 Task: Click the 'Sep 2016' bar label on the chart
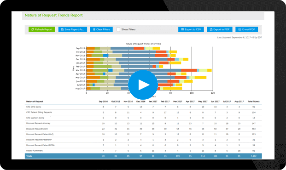[x=81, y=48]
